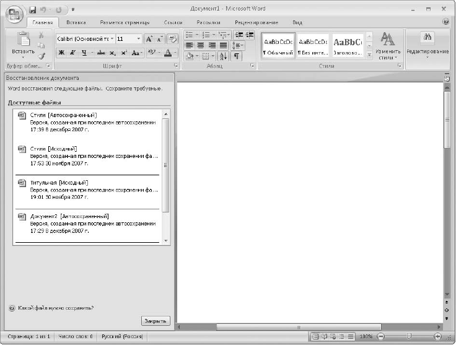Click the zoom slider handle
The image size is (456, 345).
click(409, 336)
